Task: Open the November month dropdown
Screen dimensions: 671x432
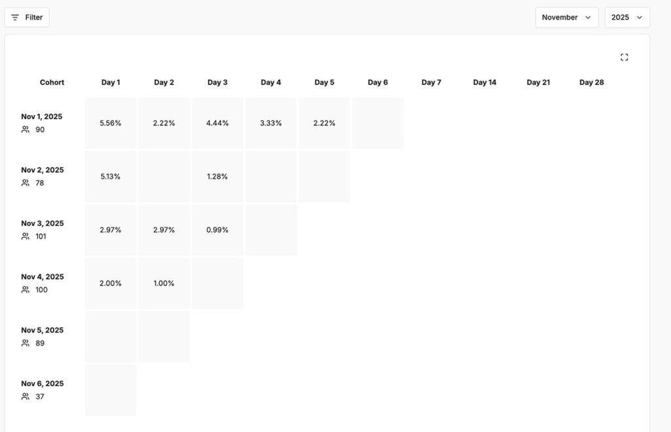Action: coord(566,18)
